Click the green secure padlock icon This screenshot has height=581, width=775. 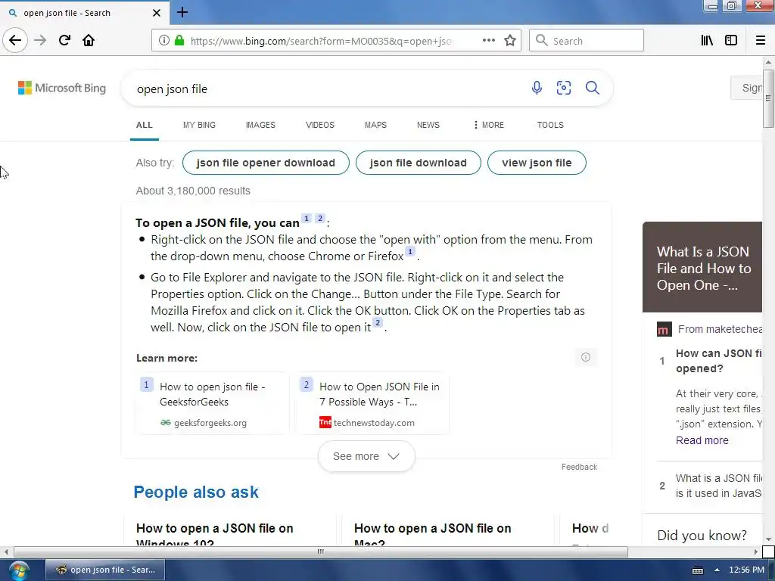(x=179, y=41)
